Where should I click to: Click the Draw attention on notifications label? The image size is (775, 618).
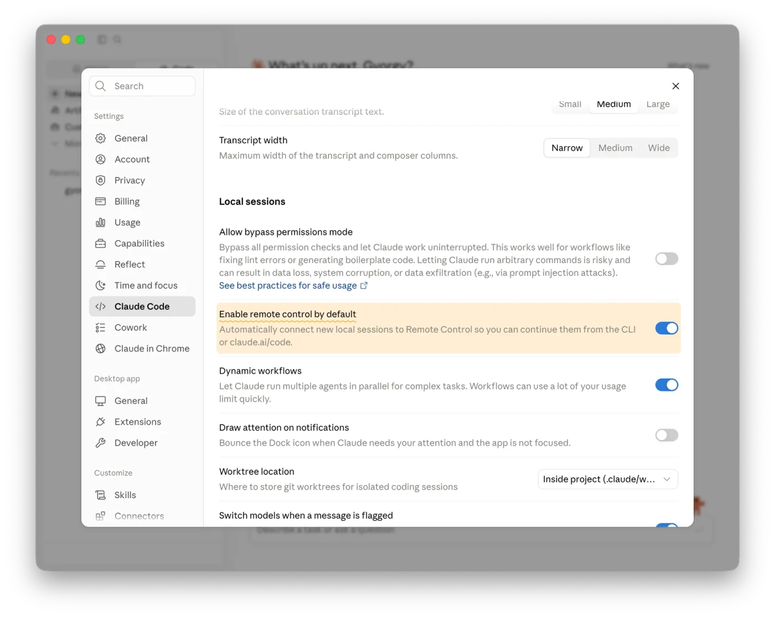pos(284,428)
